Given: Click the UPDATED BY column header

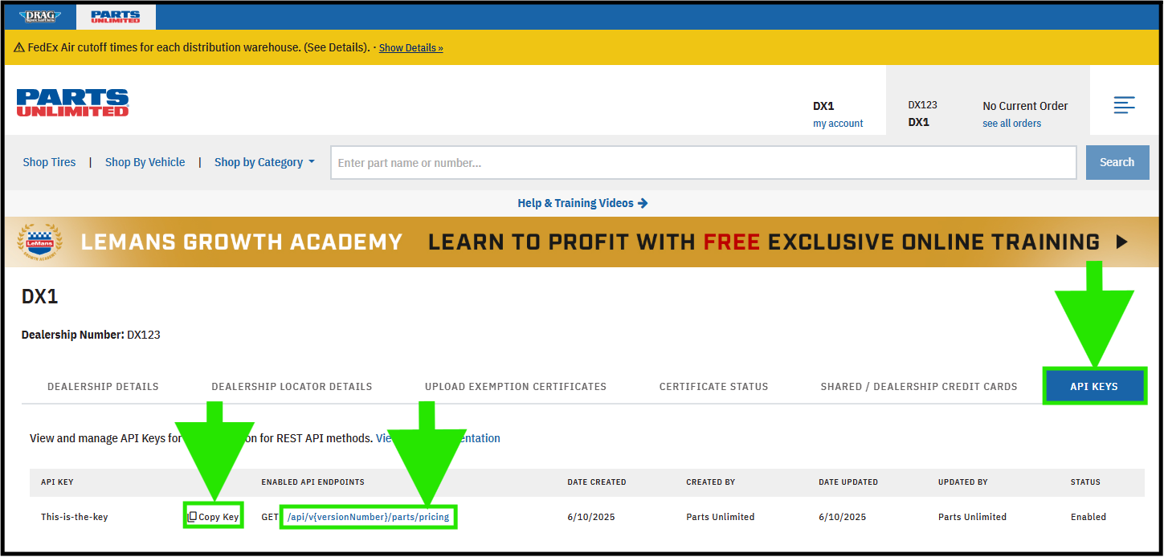Looking at the screenshot, I should (x=963, y=482).
